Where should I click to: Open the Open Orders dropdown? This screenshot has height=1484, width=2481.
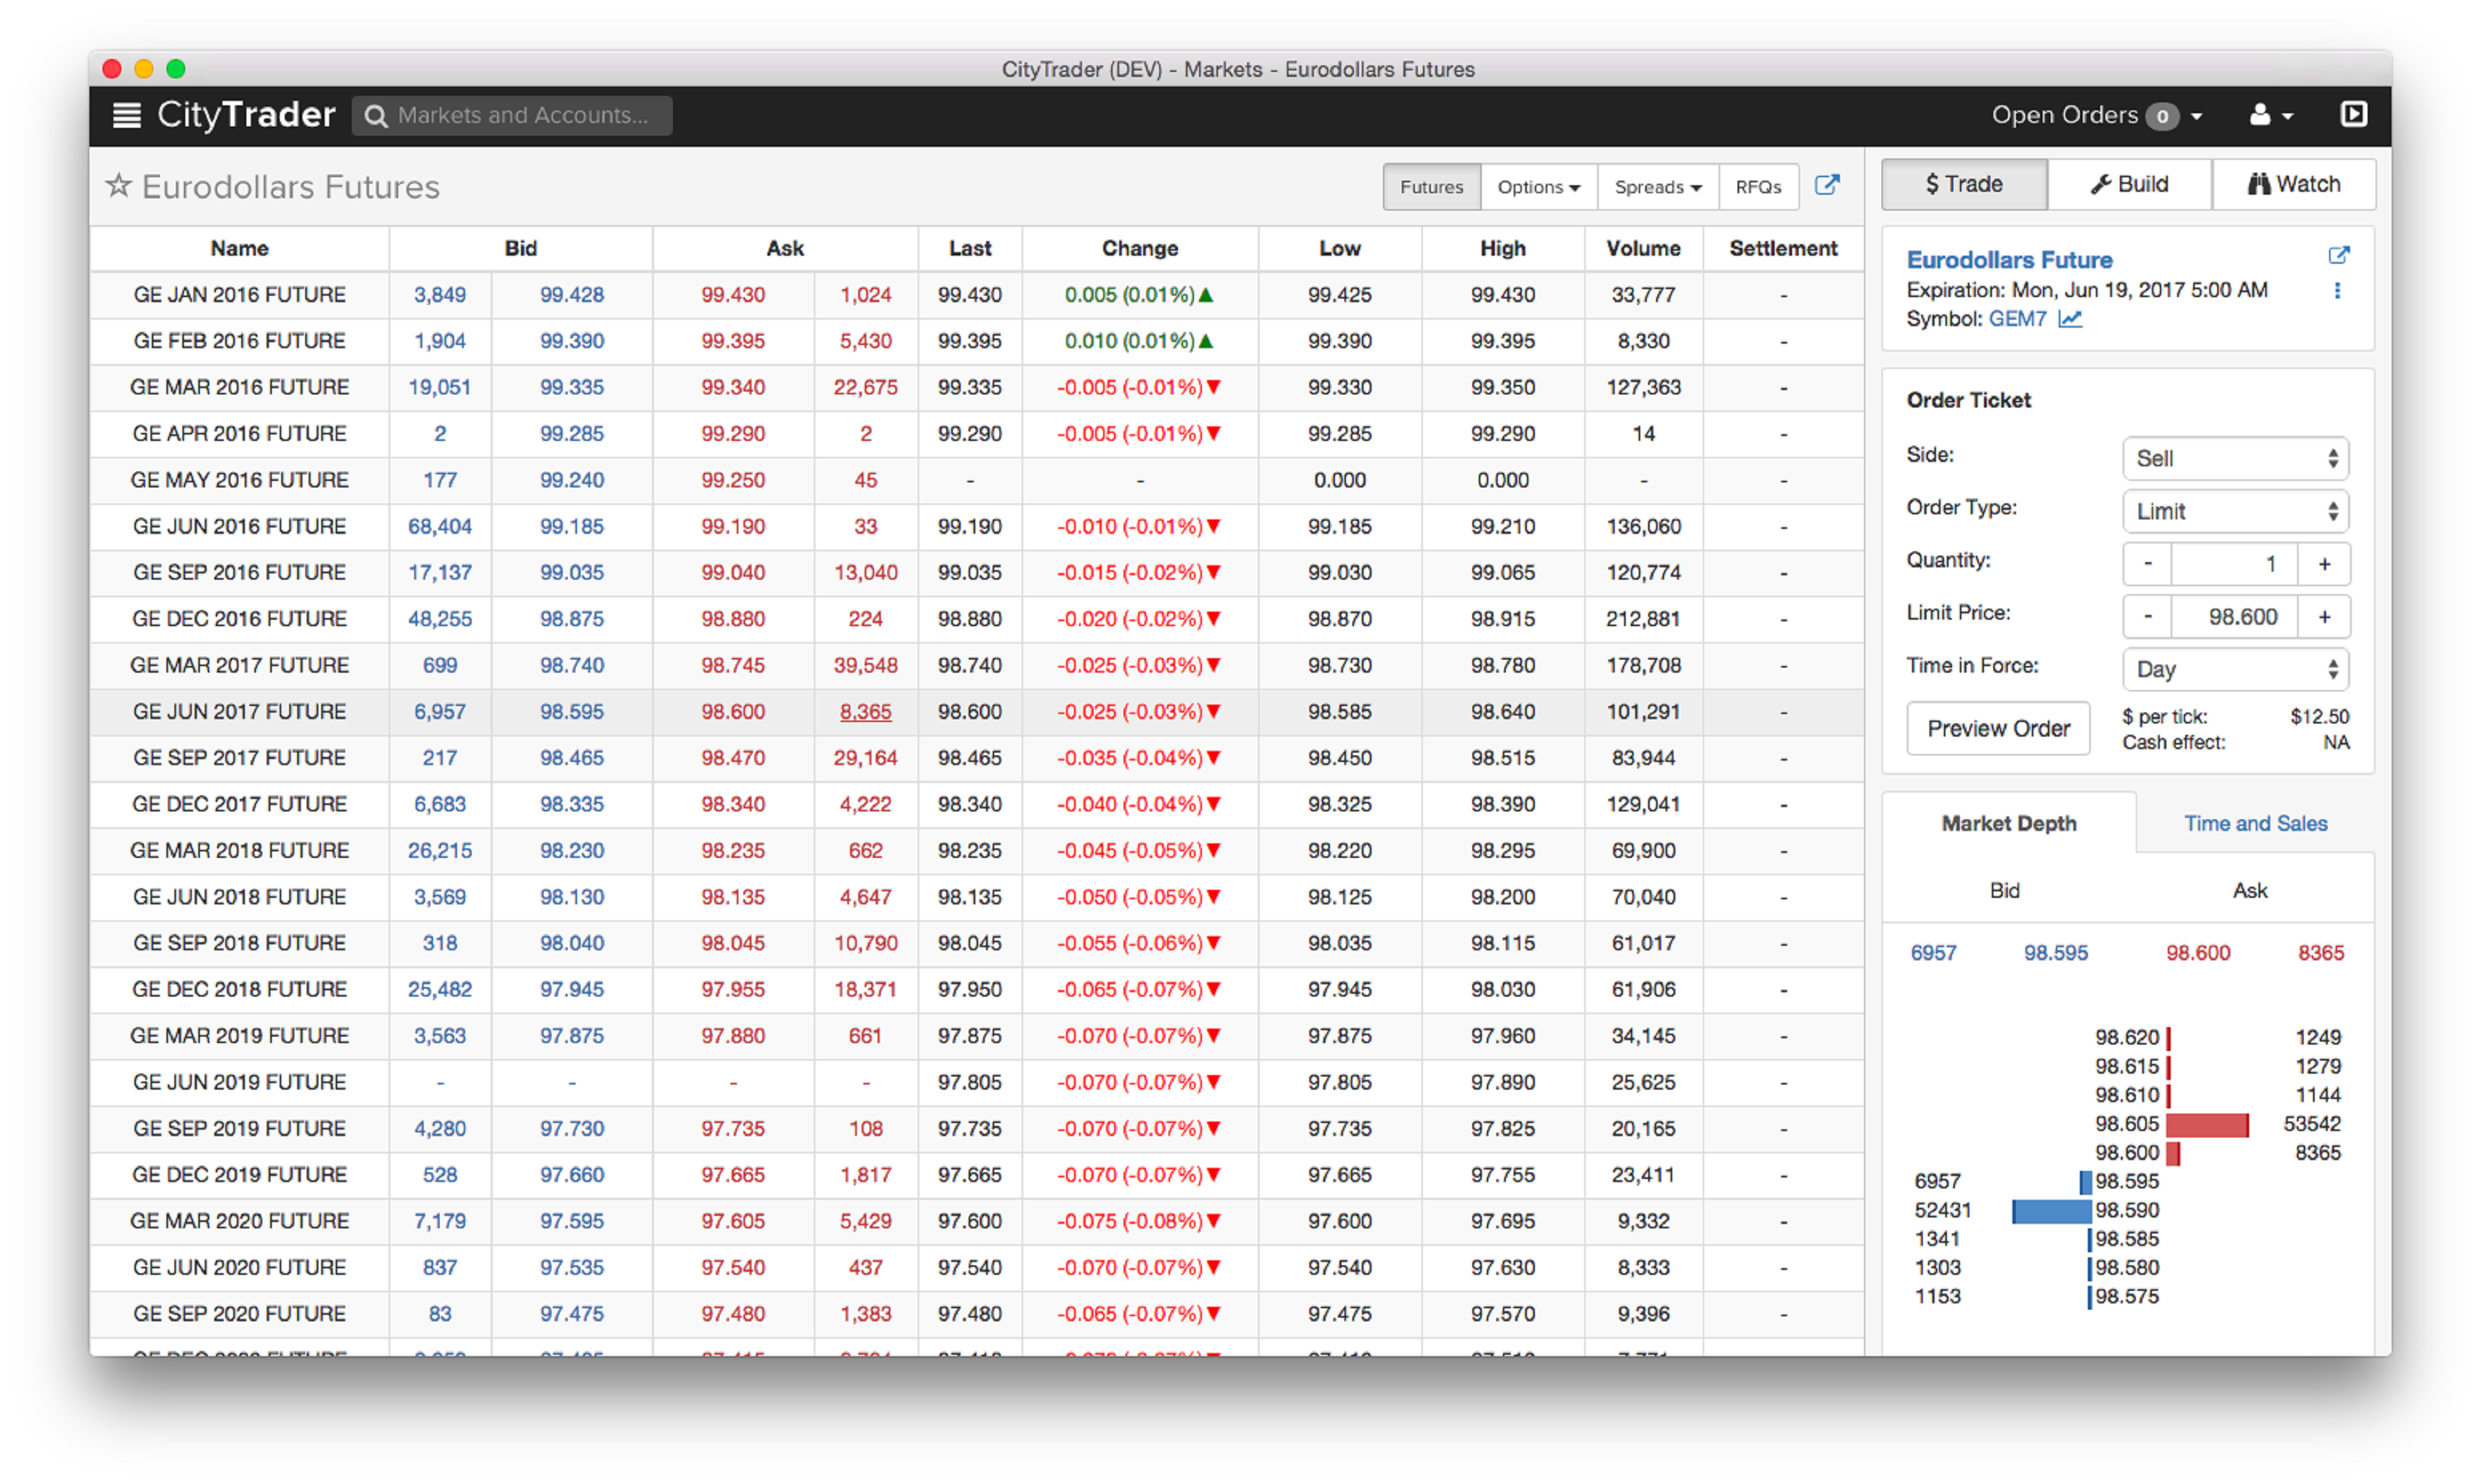(2096, 115)
